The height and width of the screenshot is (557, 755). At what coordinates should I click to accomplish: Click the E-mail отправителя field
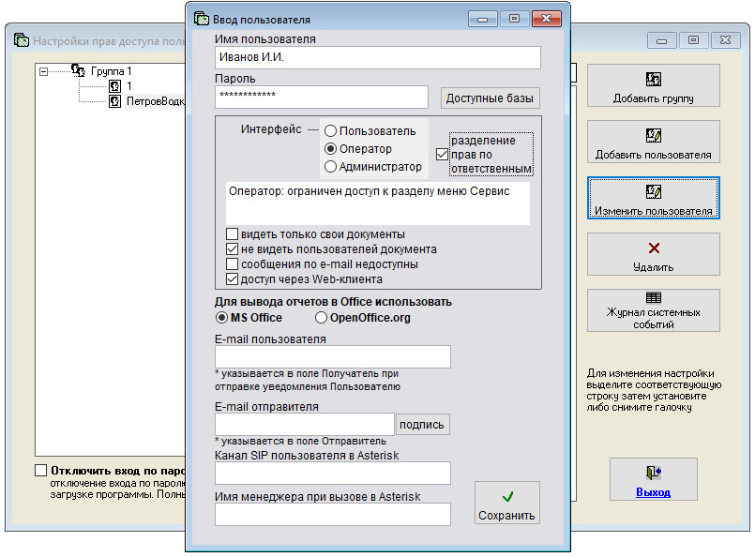click(x=305, y=425)
